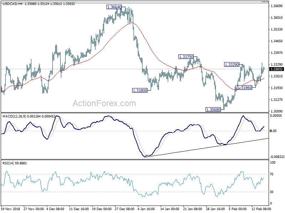
Task: Click the 1.31800 price label
Action: point(140,91)
